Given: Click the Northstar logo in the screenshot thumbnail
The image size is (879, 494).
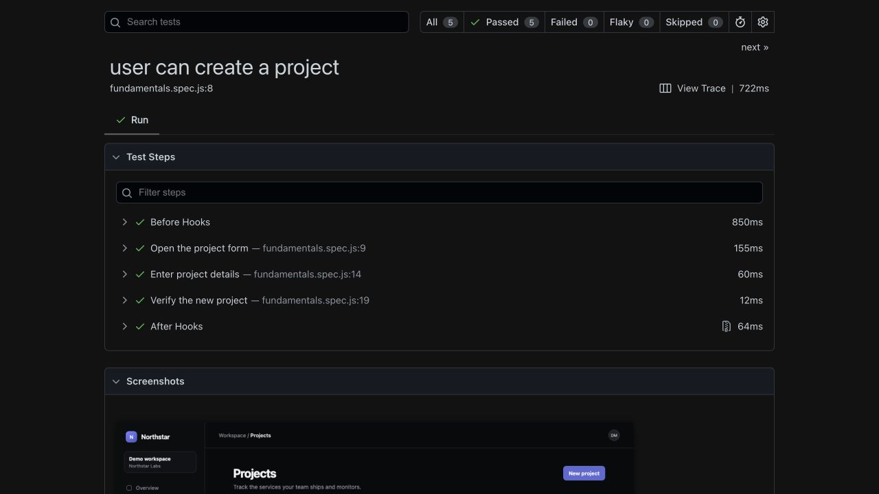Looking at the screenshot, I should click(131, 437).
